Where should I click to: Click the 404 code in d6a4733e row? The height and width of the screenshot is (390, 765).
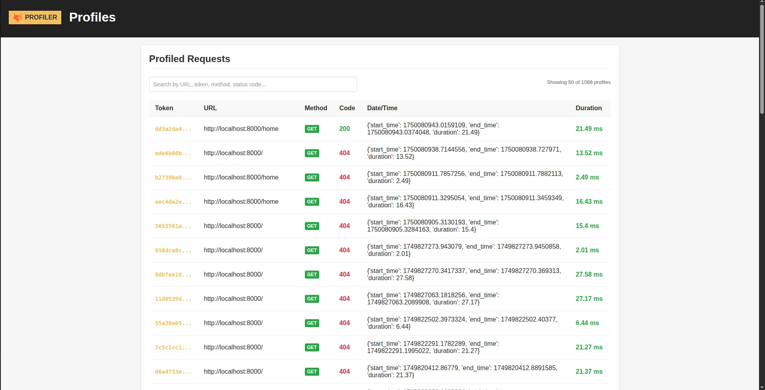(x=344, y=371)
